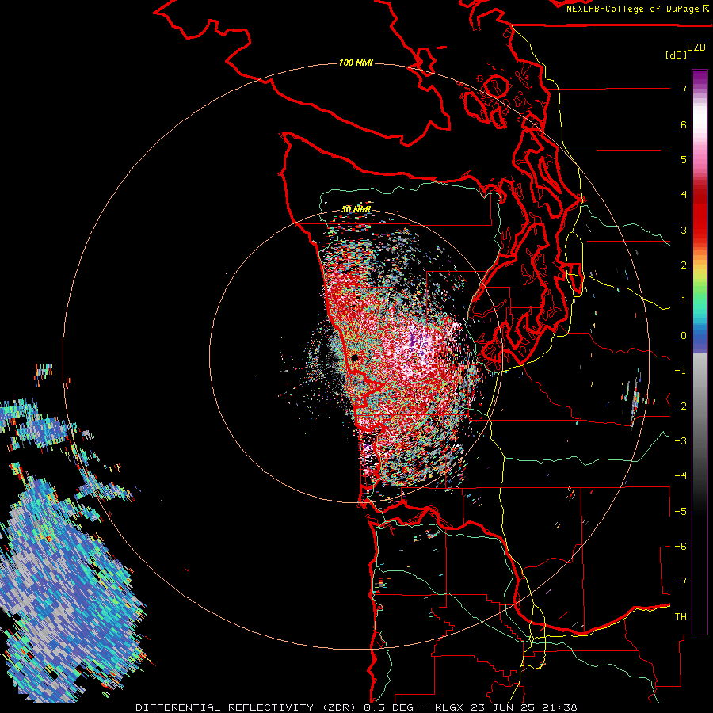Click the -7 value on the ZDR color scale

pyautogui.click(x=681, y=581)
